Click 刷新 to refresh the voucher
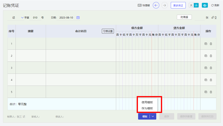The height and width of the screenshot is (126, 223). click(x=215, y=5)
